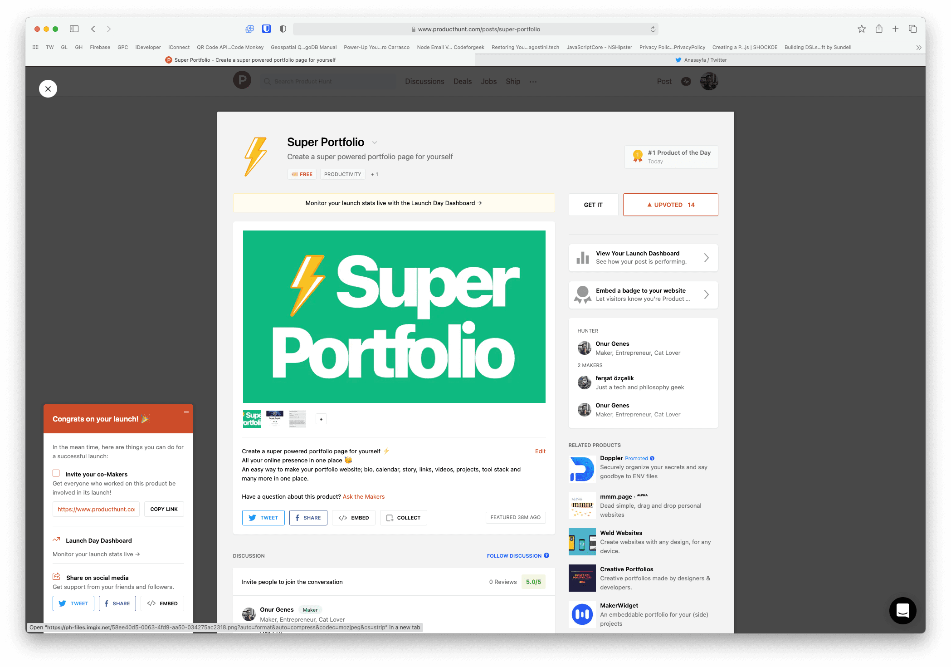Select the third gallery thumbnail
The height and width of the screenshot is (667, 951).
coord(297,419)
